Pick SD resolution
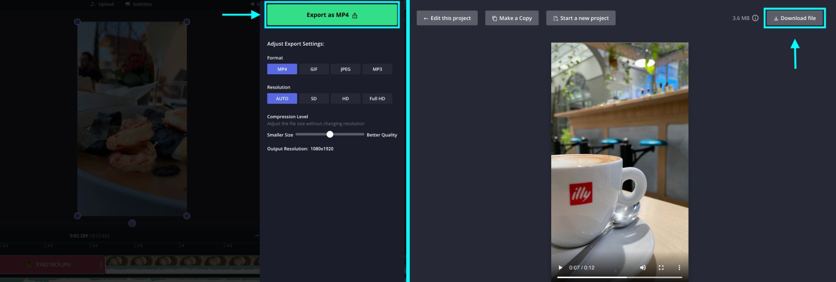The width and height of the screenshot is (836, 282). 313,99
